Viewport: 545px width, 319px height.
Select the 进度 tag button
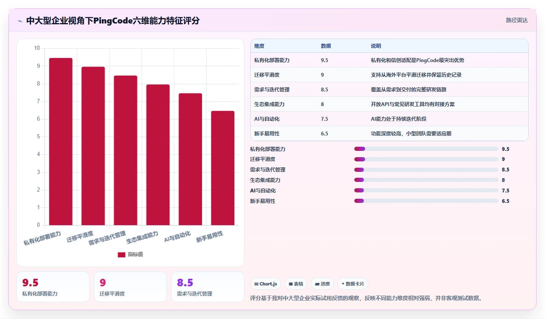tap(322, 284)
